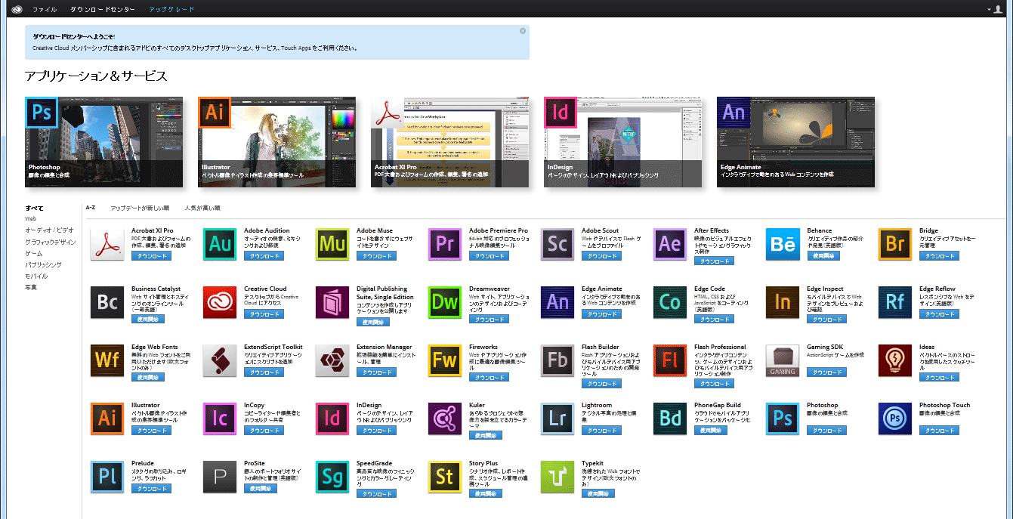Select the Premiere Pro icon
Screen dimensions: 1013x519
(445, 244)
